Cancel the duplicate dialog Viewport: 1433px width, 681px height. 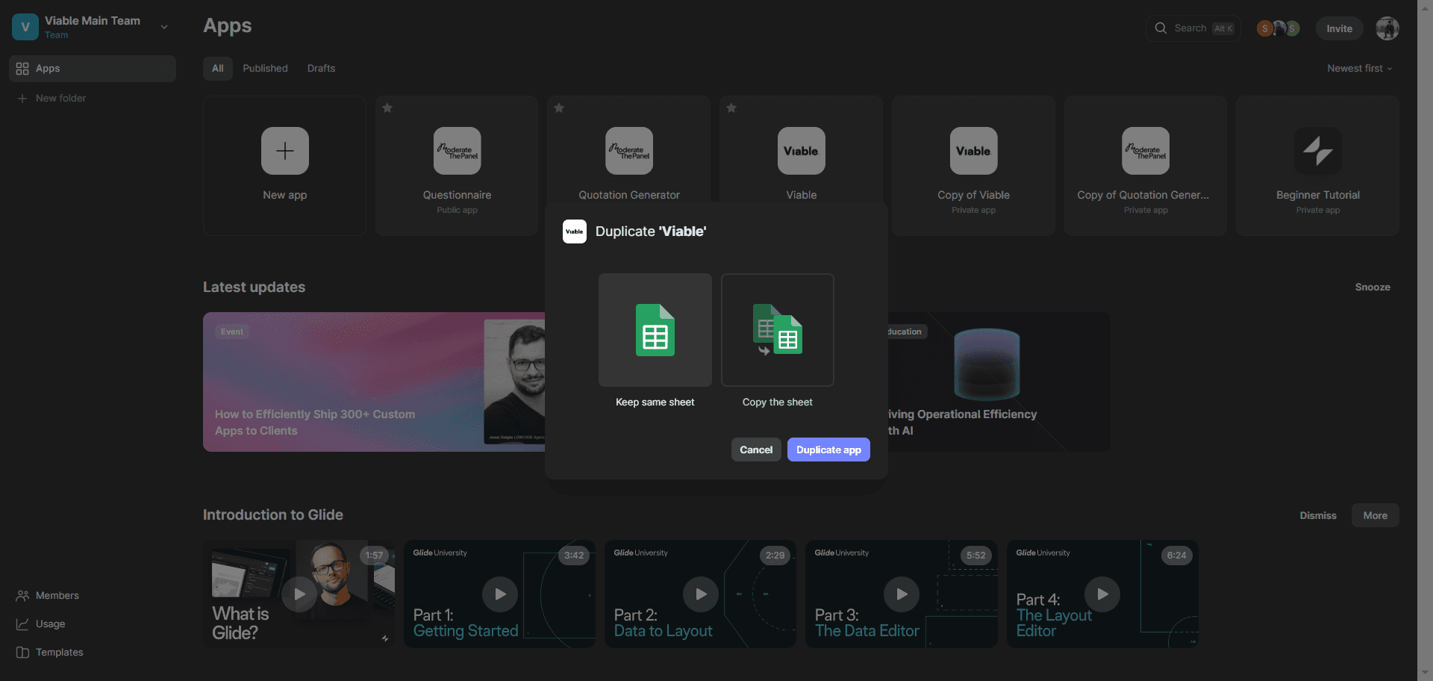756,450
